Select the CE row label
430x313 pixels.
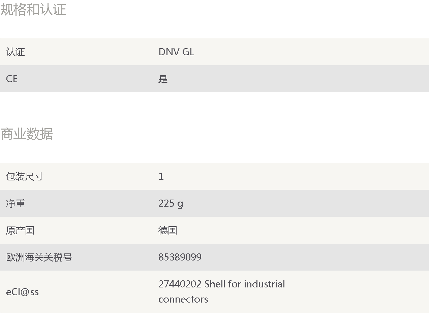tap(12, 79)
